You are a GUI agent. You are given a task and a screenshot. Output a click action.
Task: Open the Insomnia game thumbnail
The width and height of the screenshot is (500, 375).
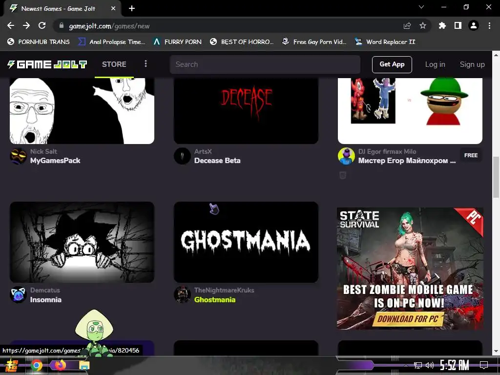[82, 242]
